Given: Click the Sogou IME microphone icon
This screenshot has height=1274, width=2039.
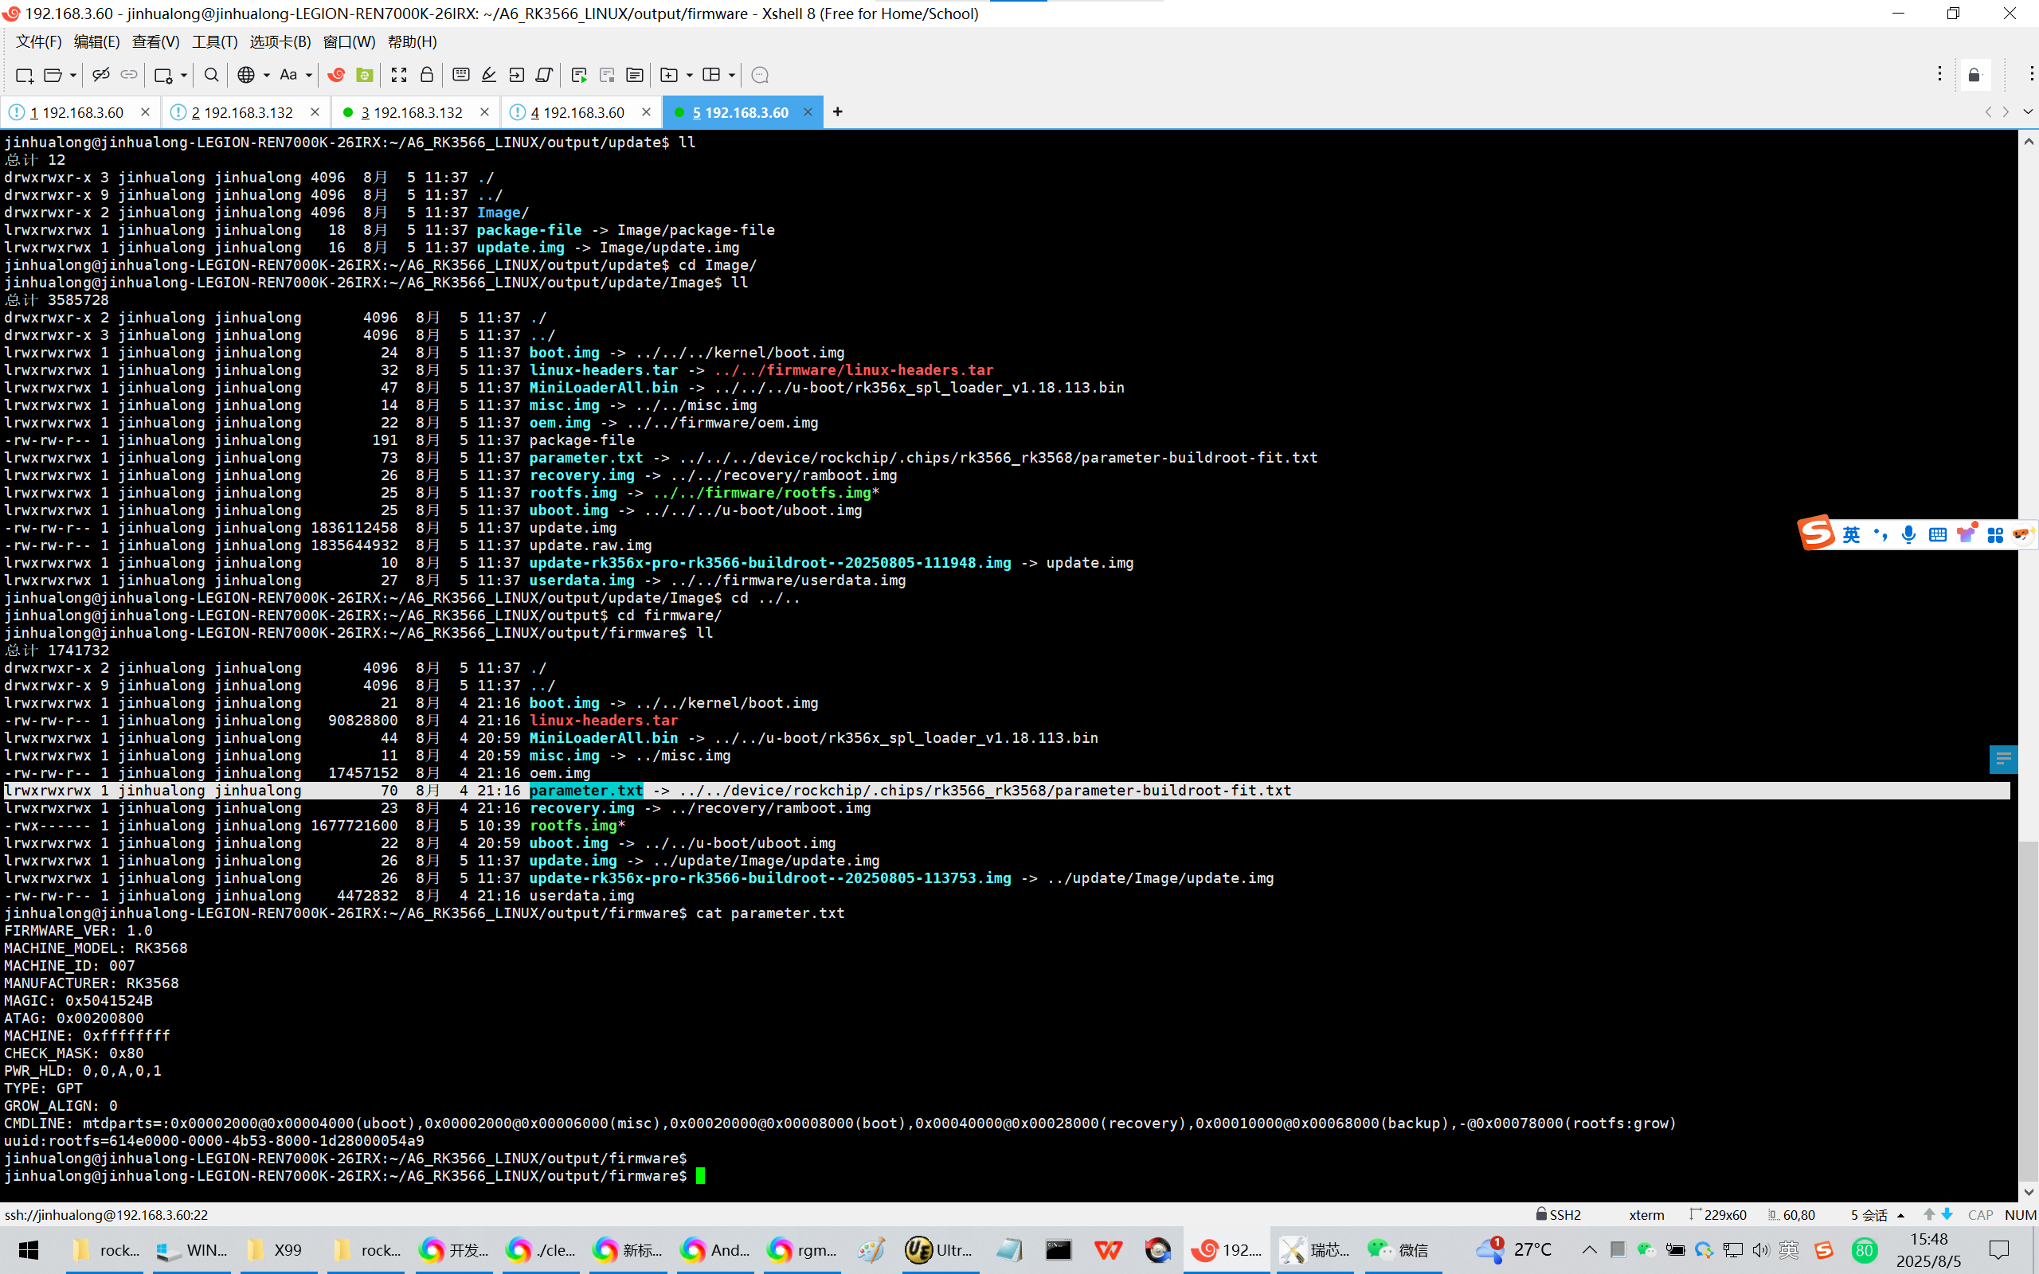Looking at the screenshot, I should coord(1908,534).
